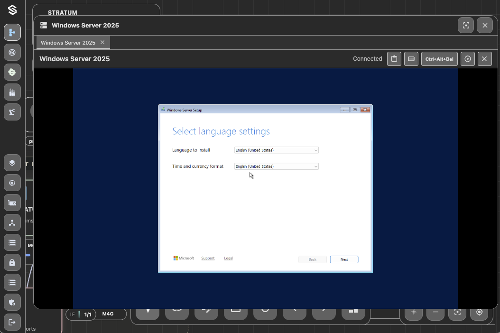Screen dimensions: 500x333
Task: Click the Microsoft logo in Setup footer
Action: pyautogui.click(x=184, y=258)
